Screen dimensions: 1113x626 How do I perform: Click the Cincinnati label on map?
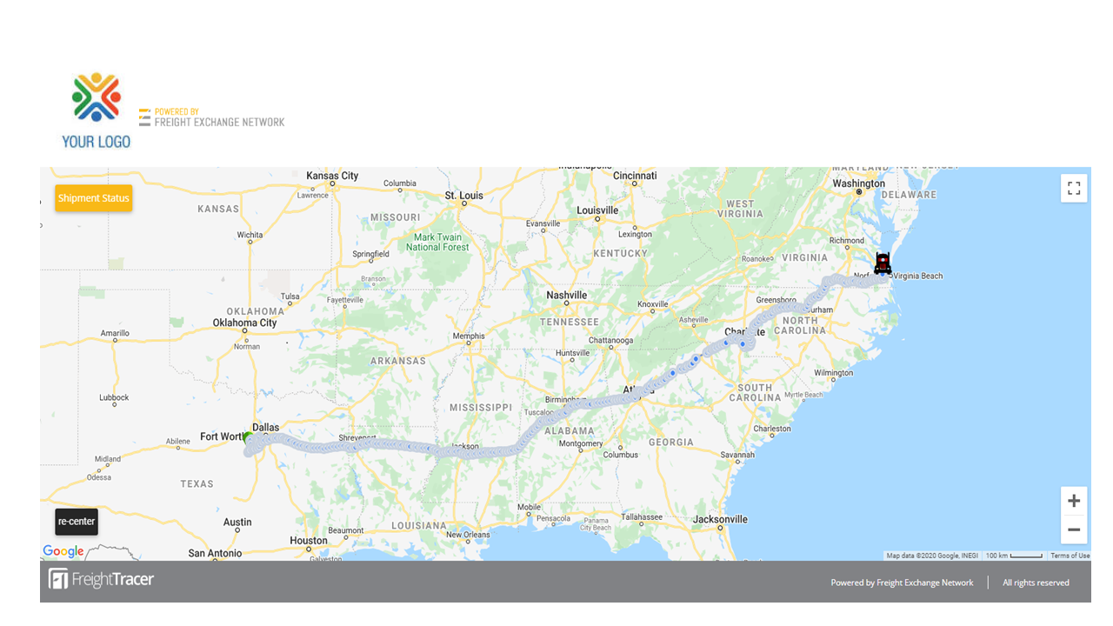click(x=635, y=176)
